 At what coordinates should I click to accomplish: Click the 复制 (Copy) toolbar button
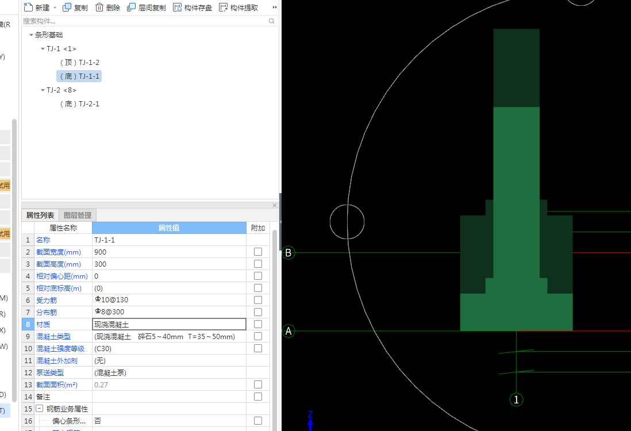(75, 7)
